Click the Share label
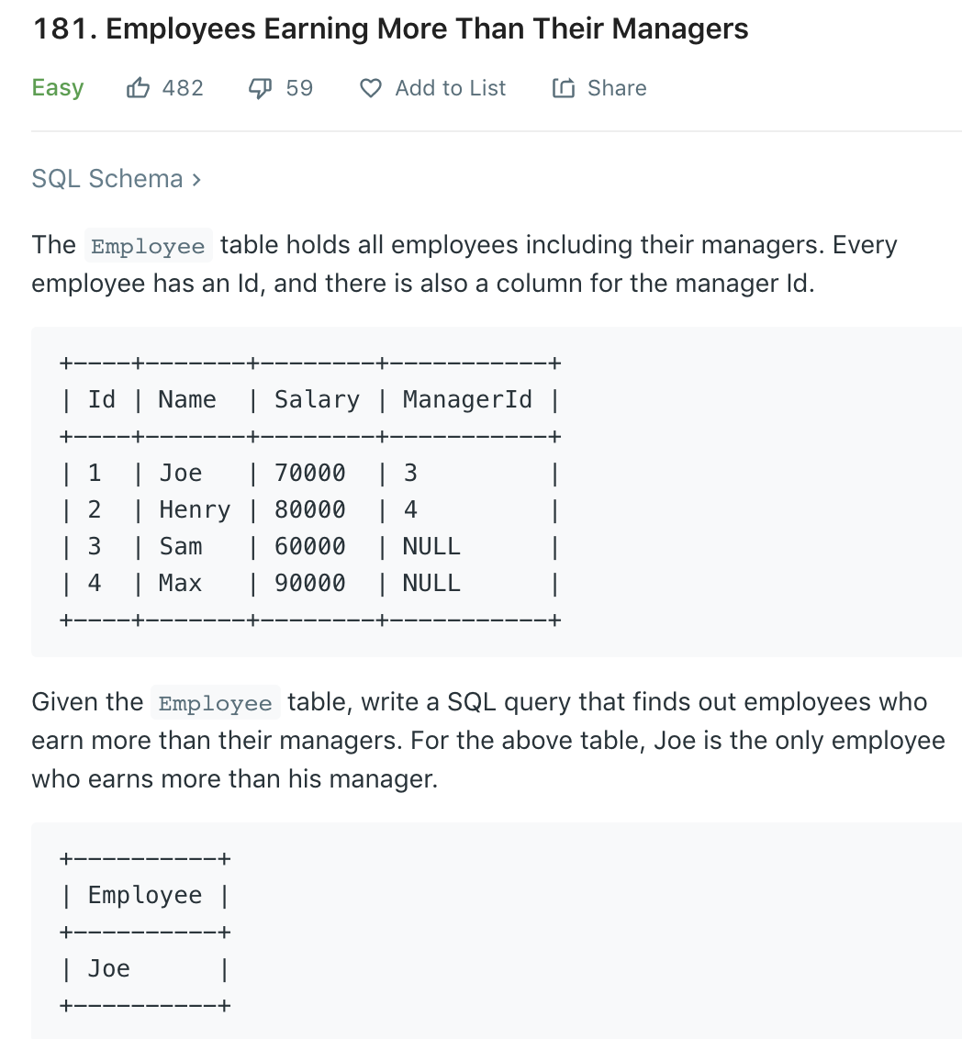Image resolution: width=962 pixels, height=1039 pixels. tap(617, 88)
